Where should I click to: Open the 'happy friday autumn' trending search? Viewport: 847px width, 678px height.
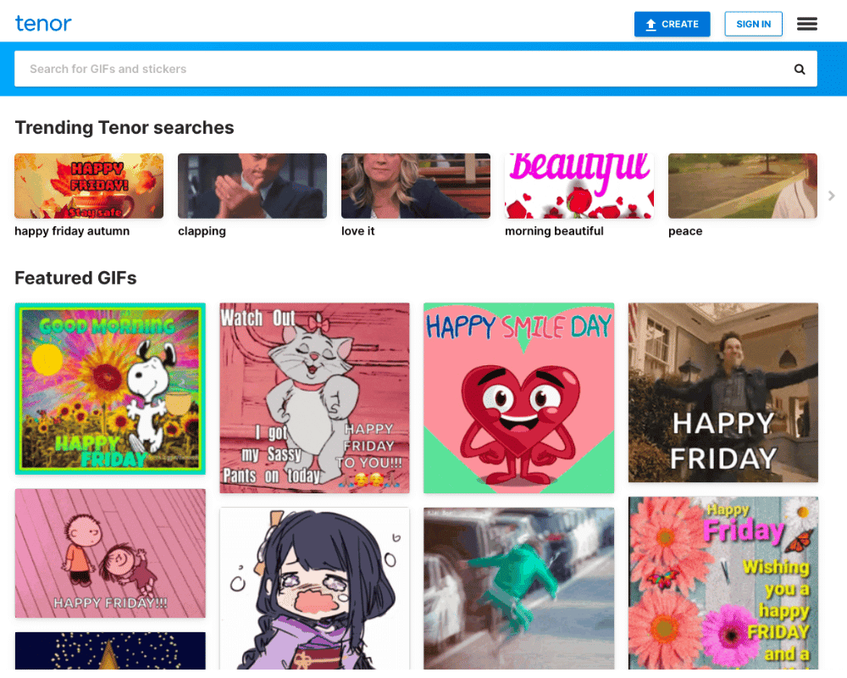pos(88,186)
